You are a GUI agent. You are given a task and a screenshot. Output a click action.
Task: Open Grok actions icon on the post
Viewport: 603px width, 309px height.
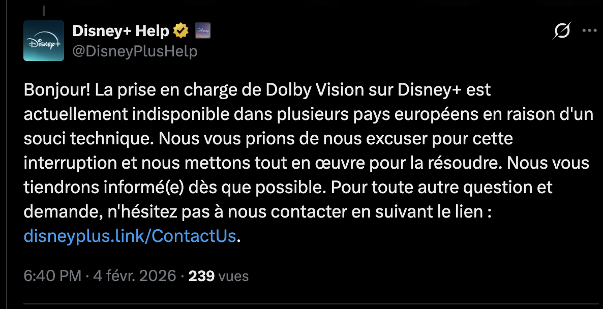coord(562,32)
